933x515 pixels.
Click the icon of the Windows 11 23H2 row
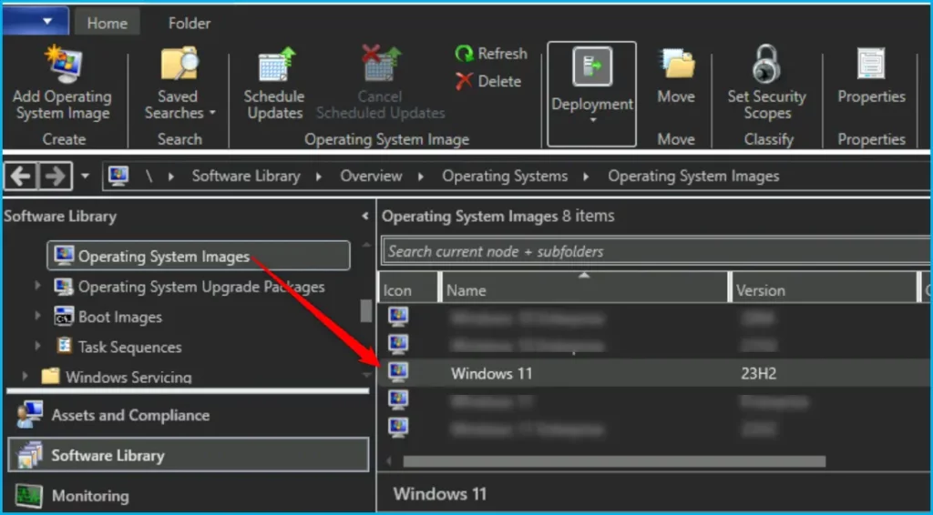[x=398, y=372]
